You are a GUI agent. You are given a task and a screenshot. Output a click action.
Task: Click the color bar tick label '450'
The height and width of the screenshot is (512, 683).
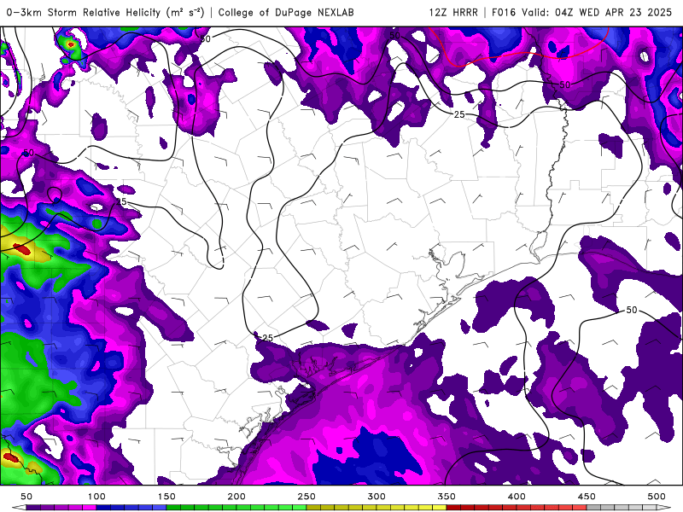(x=587, y=497)
